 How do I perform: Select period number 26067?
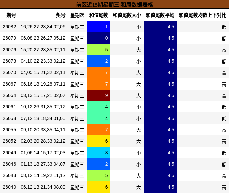click(x=9, y=84)
